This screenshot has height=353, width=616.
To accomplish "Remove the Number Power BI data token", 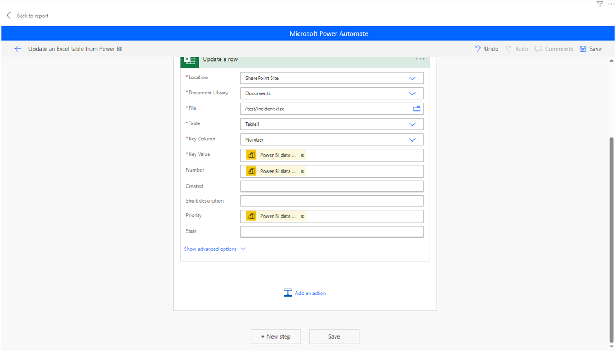I will click(302, 172).
